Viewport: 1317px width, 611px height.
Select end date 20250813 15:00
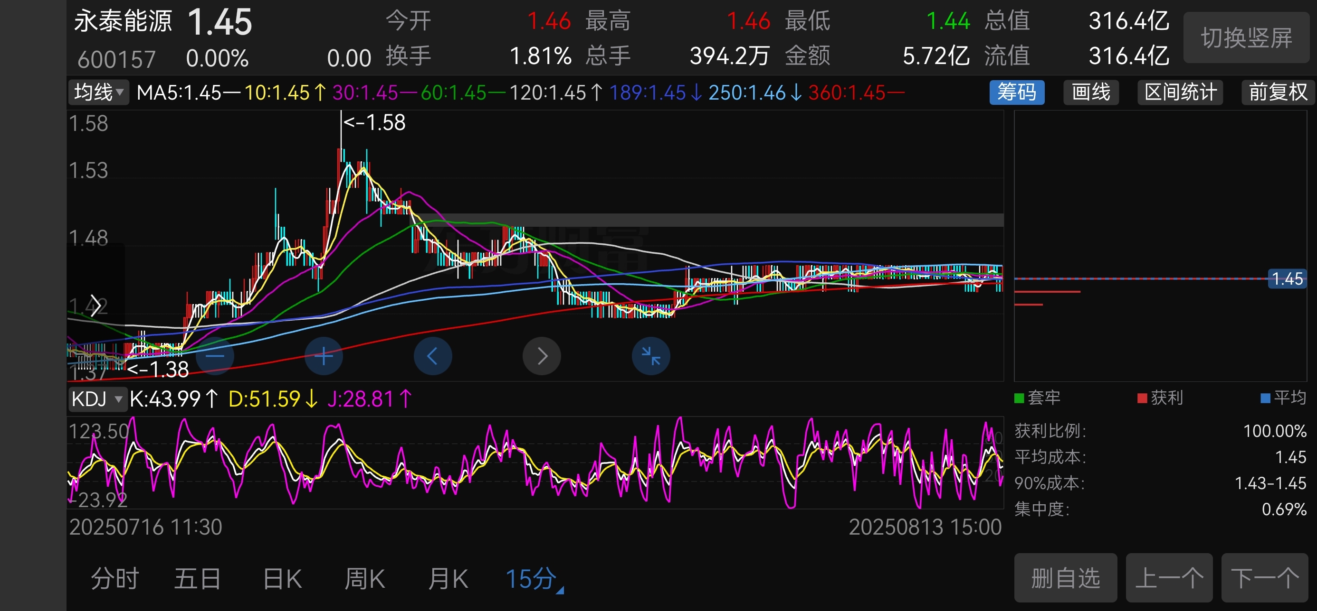(x=925, y=527)
